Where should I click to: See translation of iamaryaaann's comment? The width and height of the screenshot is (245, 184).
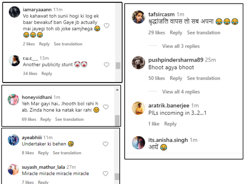[x=68, y=44]
